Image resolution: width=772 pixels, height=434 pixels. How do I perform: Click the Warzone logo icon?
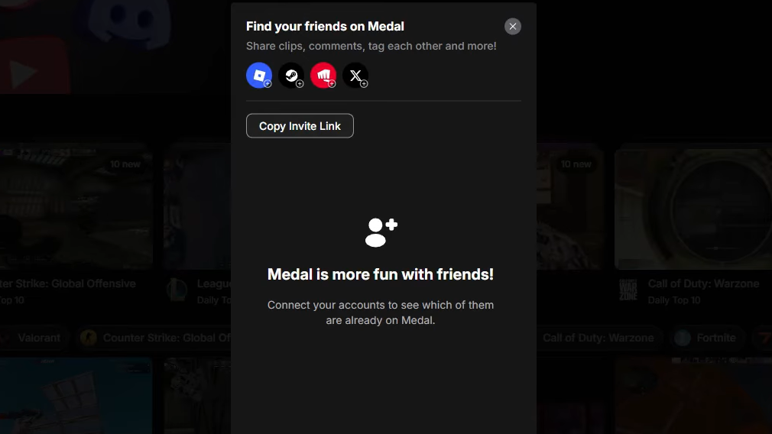(628, 290)
